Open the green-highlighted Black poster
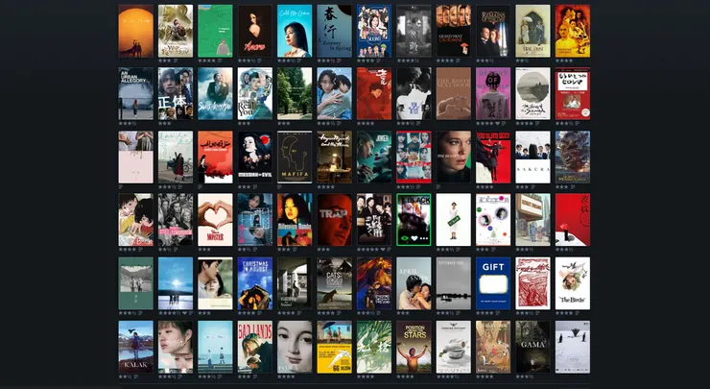This screenshot has width=710, height=389. point(414,220)
